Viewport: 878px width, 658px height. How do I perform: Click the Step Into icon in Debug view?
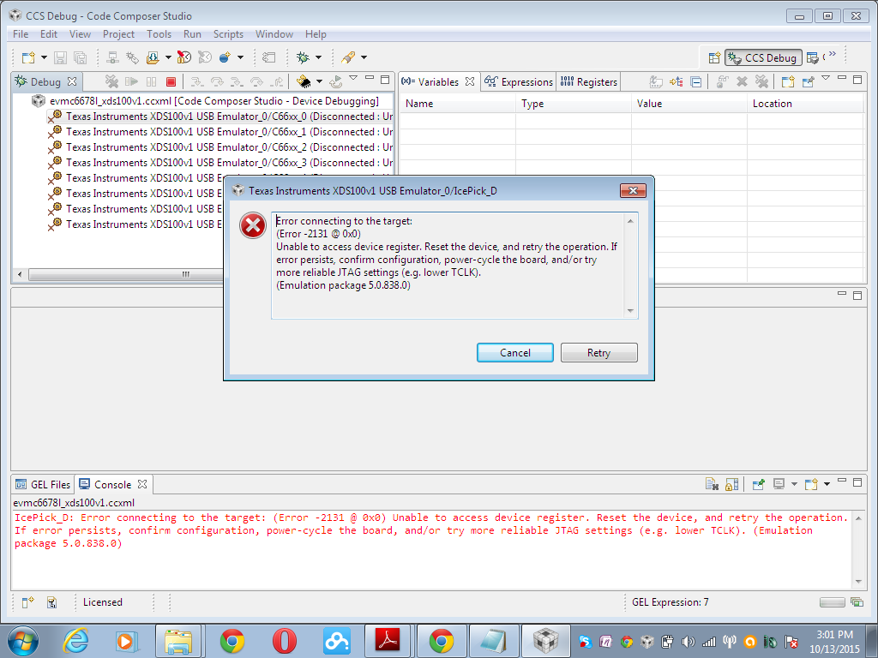(196, 81)
